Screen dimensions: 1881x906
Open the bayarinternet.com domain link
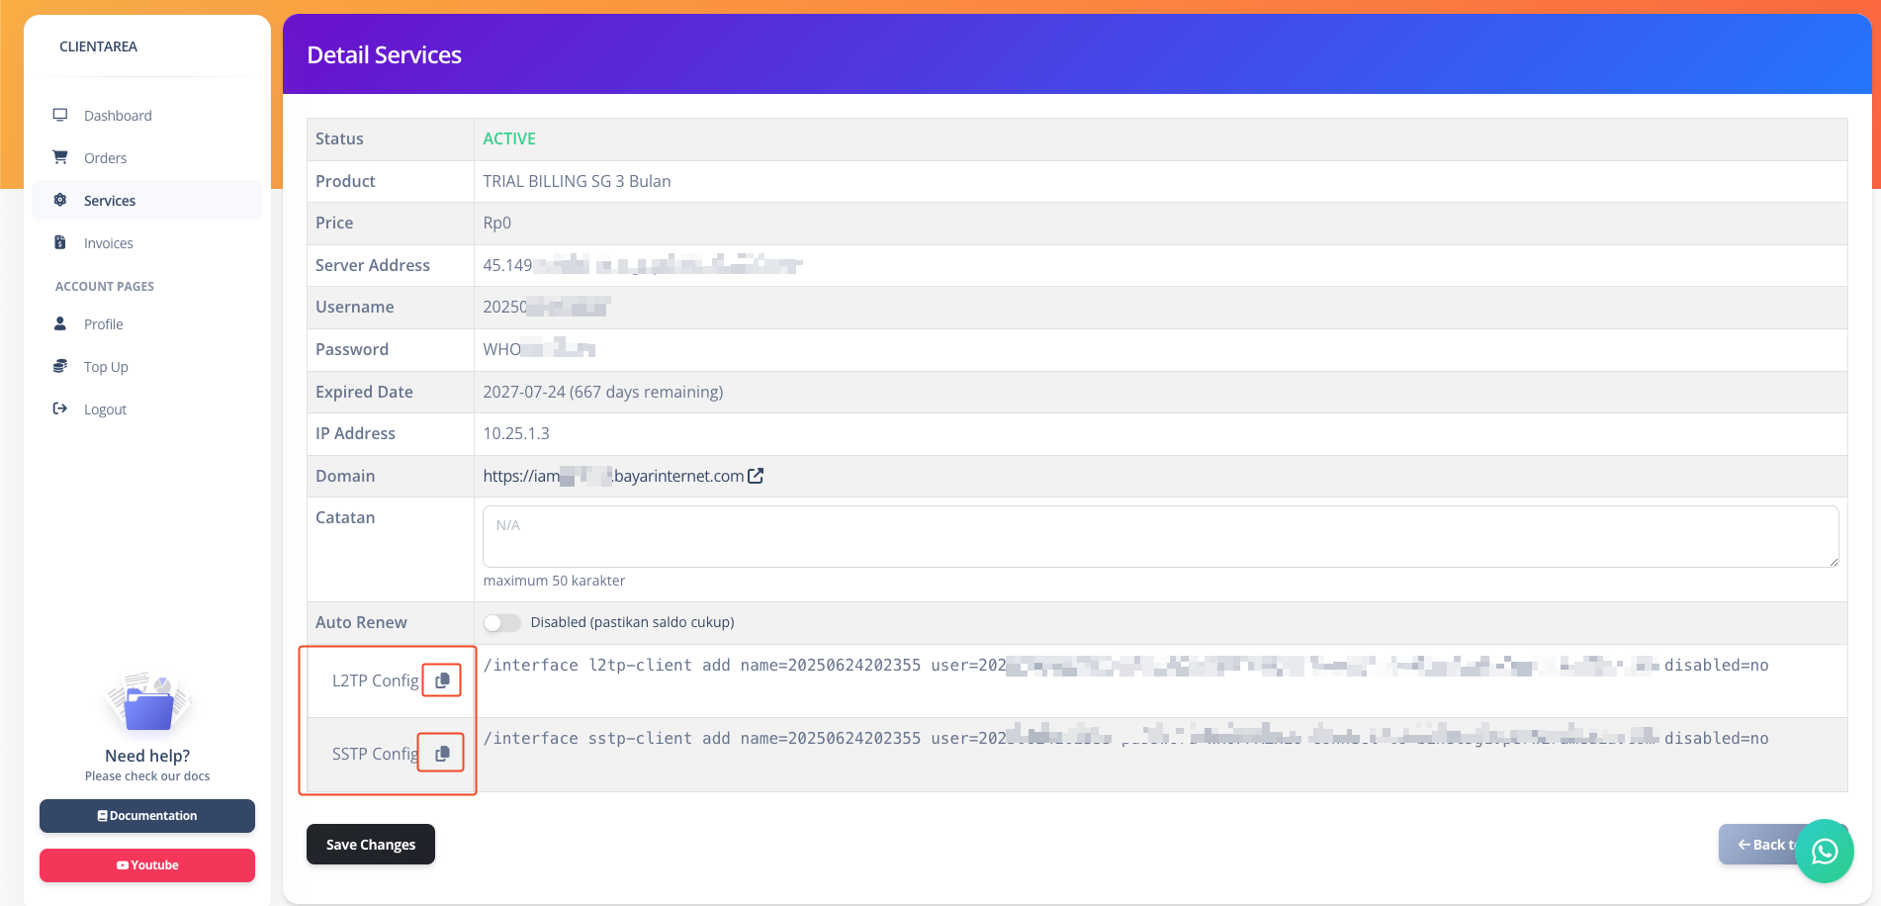(613, 476)
